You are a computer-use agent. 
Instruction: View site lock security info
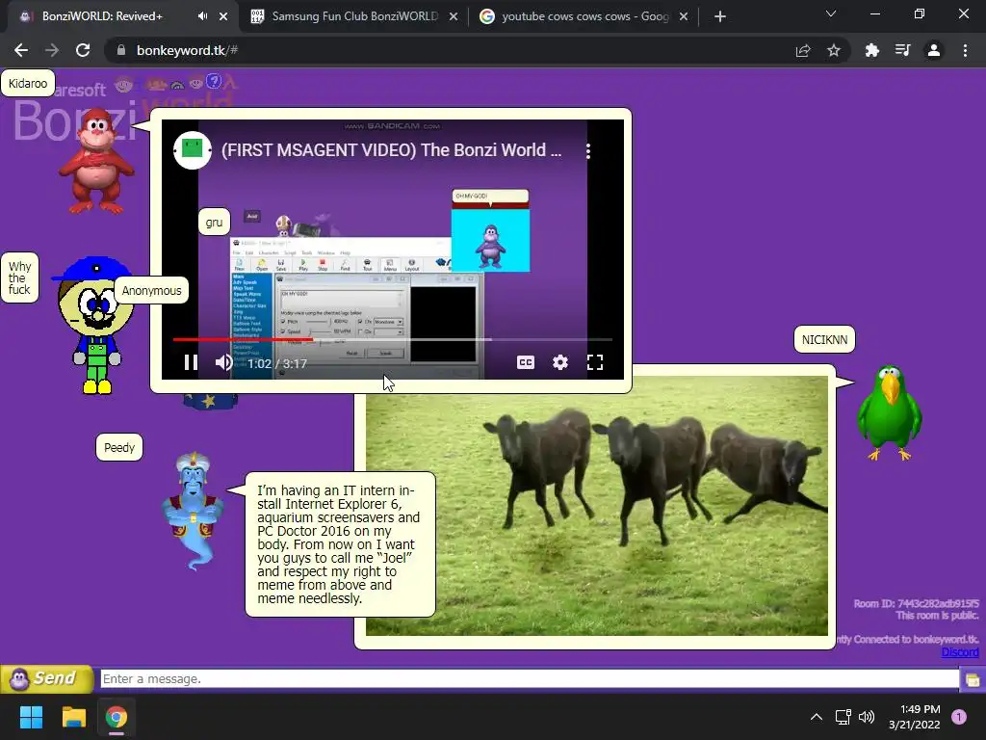tap(121, 50)
